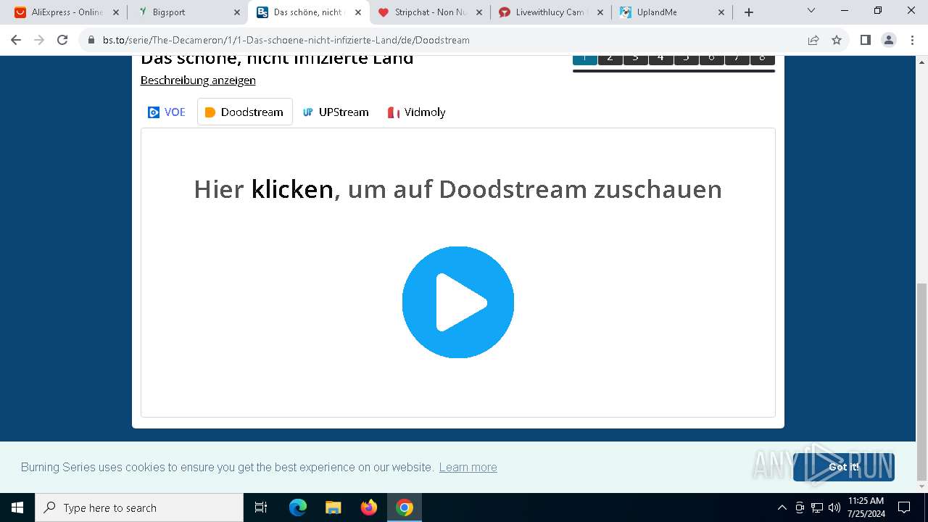Open network settings tray icon
Viewport: 928px width, 522px height.
pyautogui.click(x=817, y=507)
